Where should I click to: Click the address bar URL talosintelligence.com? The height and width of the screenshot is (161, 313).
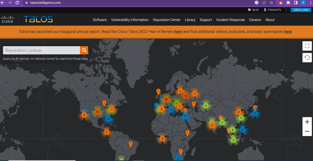tap(46, 3)
